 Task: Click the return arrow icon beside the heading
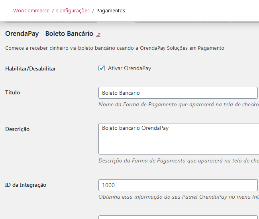point(98,34)
